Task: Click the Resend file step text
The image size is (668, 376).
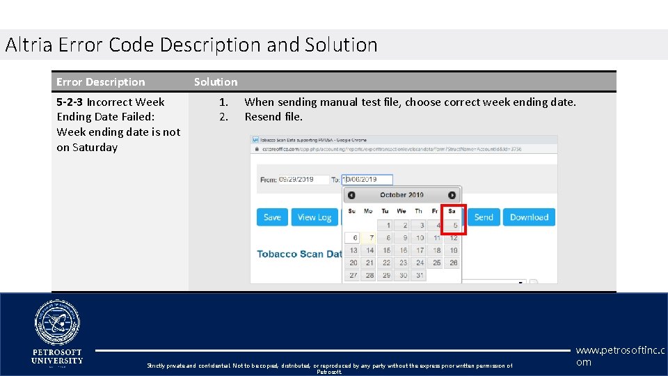Action: coord(273,117)
